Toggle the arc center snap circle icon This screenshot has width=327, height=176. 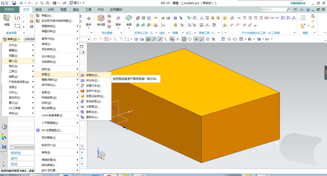pyautogui.click(x=184, y=39)
